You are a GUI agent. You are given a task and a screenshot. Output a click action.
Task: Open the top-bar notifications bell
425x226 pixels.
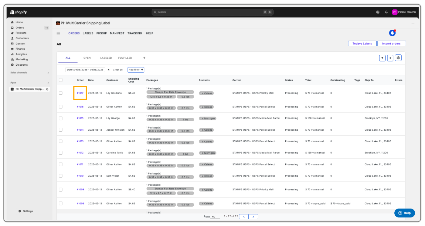[386, 12]
